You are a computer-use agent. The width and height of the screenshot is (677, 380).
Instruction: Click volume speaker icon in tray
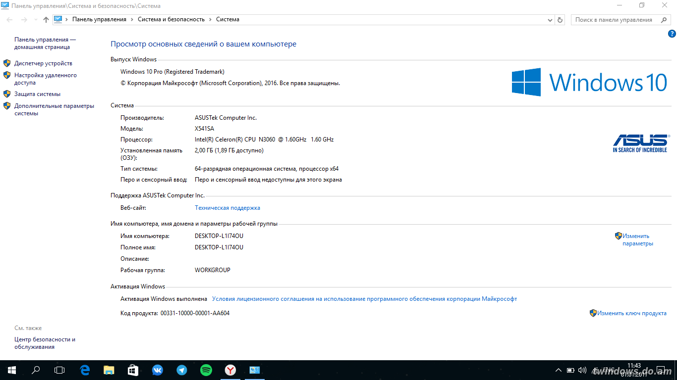(x=582, y=370)
